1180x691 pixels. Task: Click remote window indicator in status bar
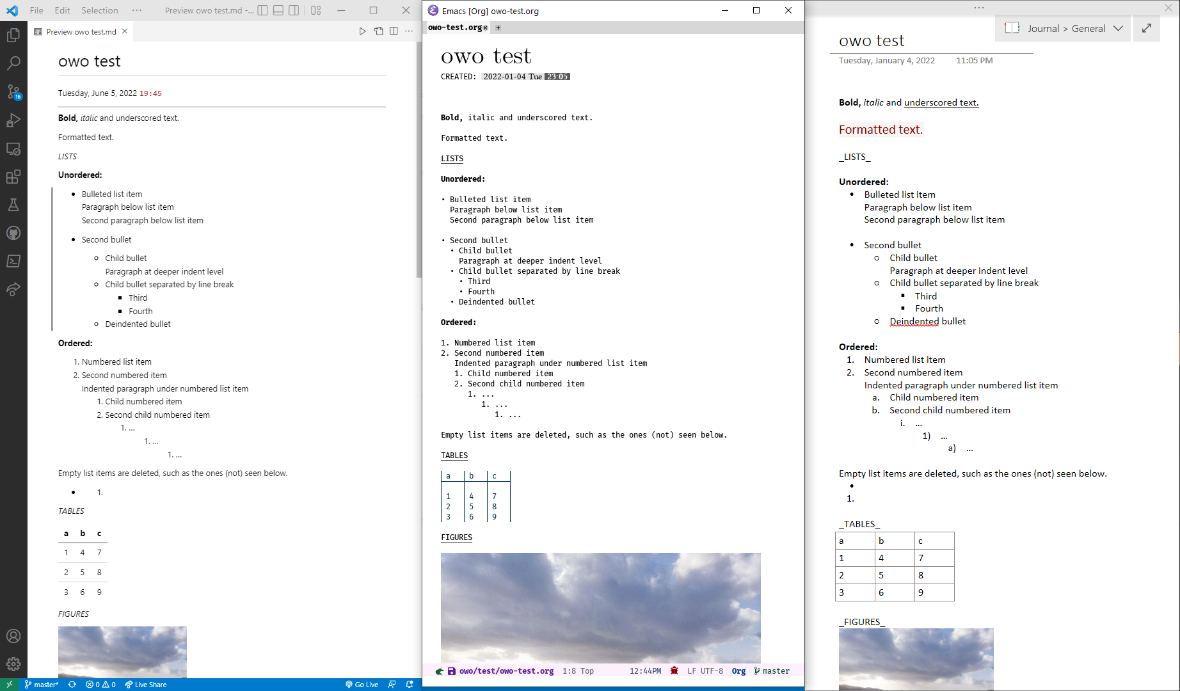(10, 684)
